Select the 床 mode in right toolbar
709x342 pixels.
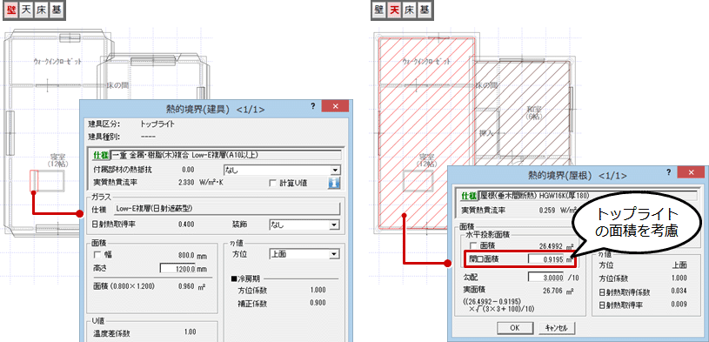(x=409, y=10)
